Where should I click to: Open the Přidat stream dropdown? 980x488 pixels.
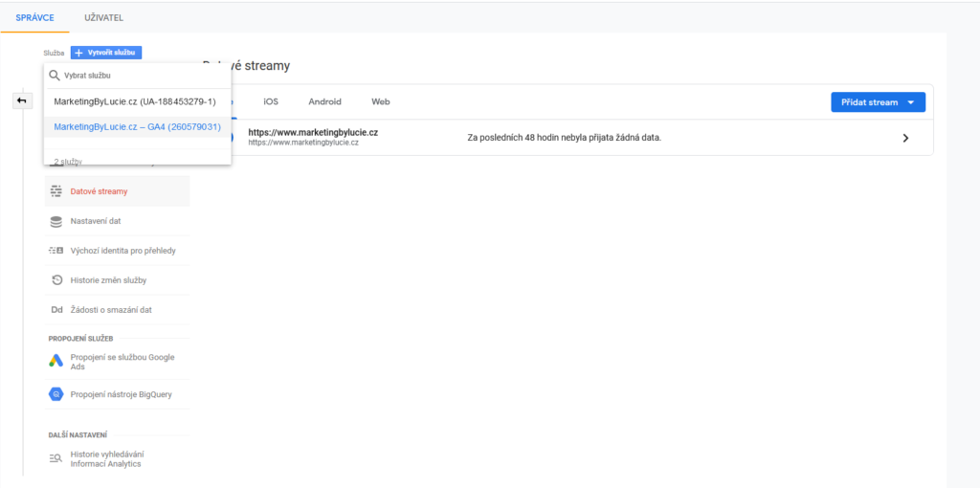point(879,102)
